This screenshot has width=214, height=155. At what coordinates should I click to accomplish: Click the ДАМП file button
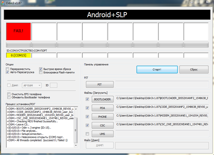click(100, 145)
